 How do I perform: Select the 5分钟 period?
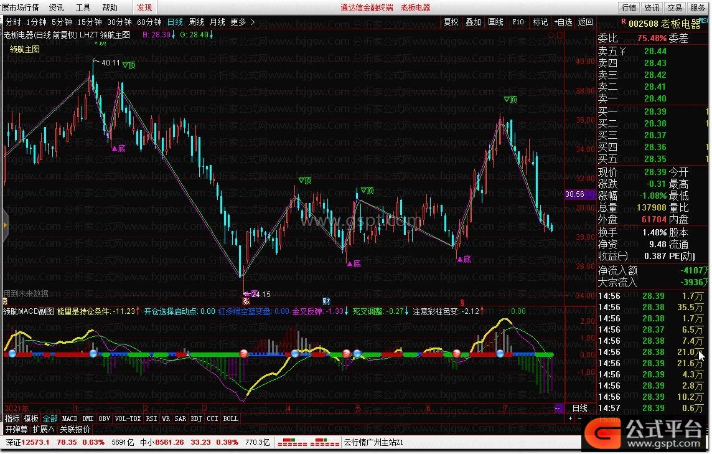pyautogui.click(x=62, y=22)
